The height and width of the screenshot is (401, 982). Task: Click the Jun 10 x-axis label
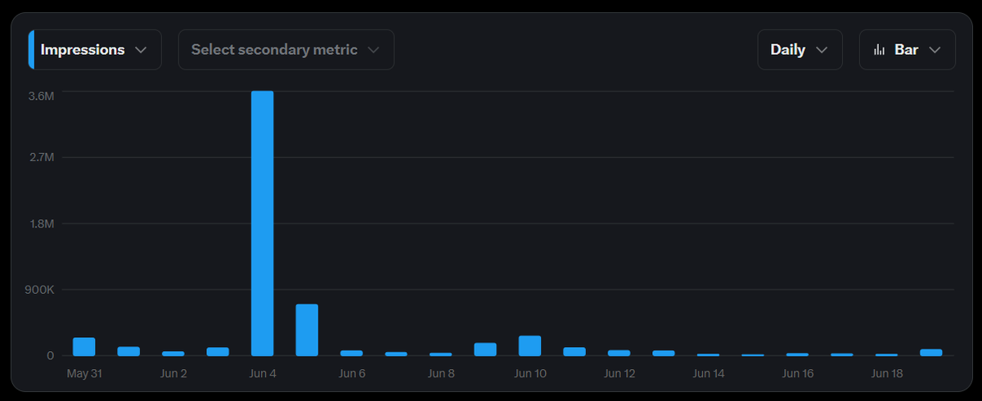(530, 374)
